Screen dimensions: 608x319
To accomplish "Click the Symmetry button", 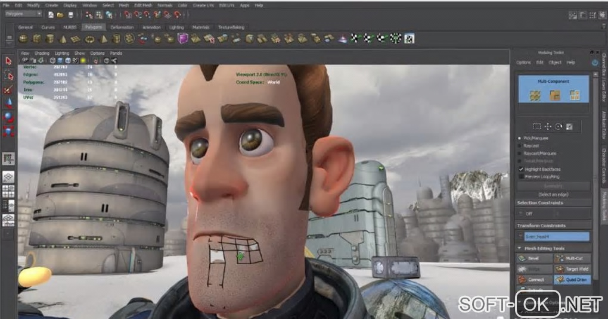I will [553, 186].
